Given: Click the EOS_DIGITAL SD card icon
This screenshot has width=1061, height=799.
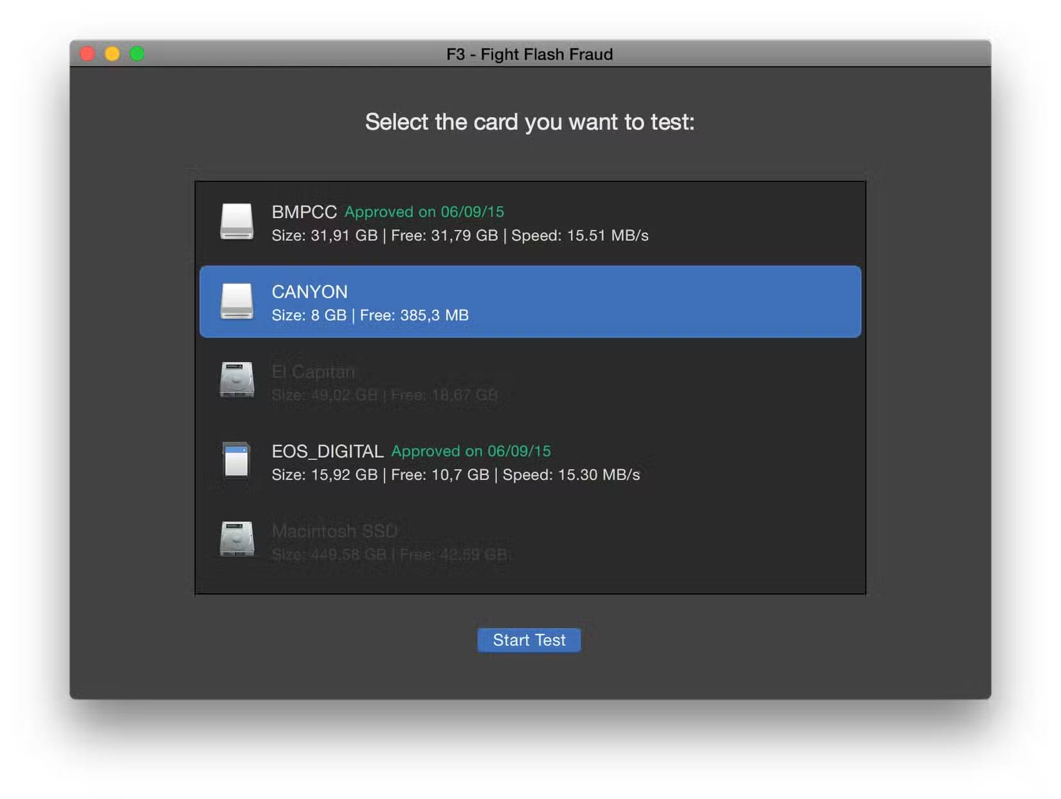Looking at the screenshot, I should [237, 462].
